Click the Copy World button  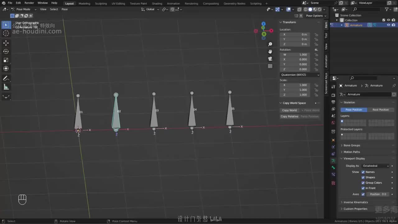point(289,110)
